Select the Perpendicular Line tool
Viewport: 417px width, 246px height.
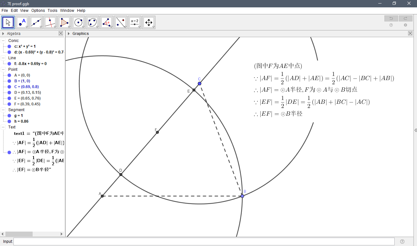[x=50, y=22]
